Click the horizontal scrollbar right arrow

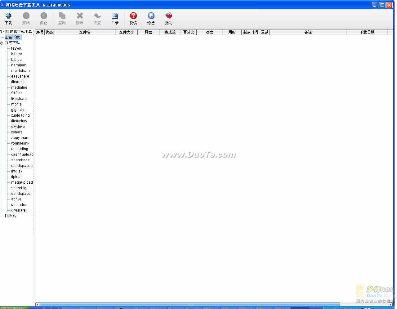click(x=390, y=305)
